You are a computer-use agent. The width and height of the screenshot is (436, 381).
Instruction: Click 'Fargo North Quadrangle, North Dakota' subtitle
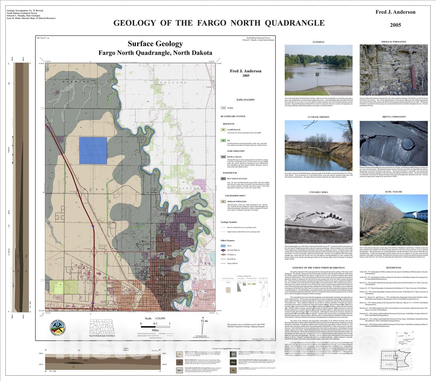[x=155, y=53]
